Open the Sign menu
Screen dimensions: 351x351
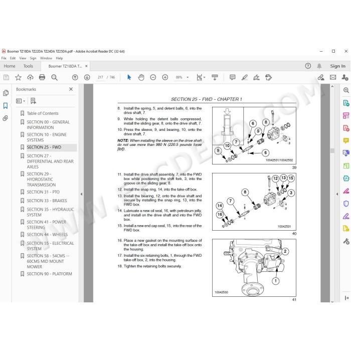33,58
